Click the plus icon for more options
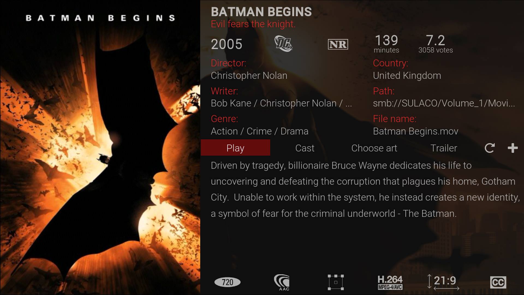The image size is (524, 295). 513,148
